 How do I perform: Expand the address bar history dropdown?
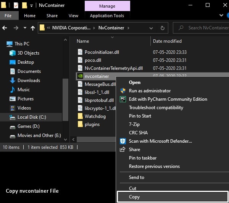[151, 28]
